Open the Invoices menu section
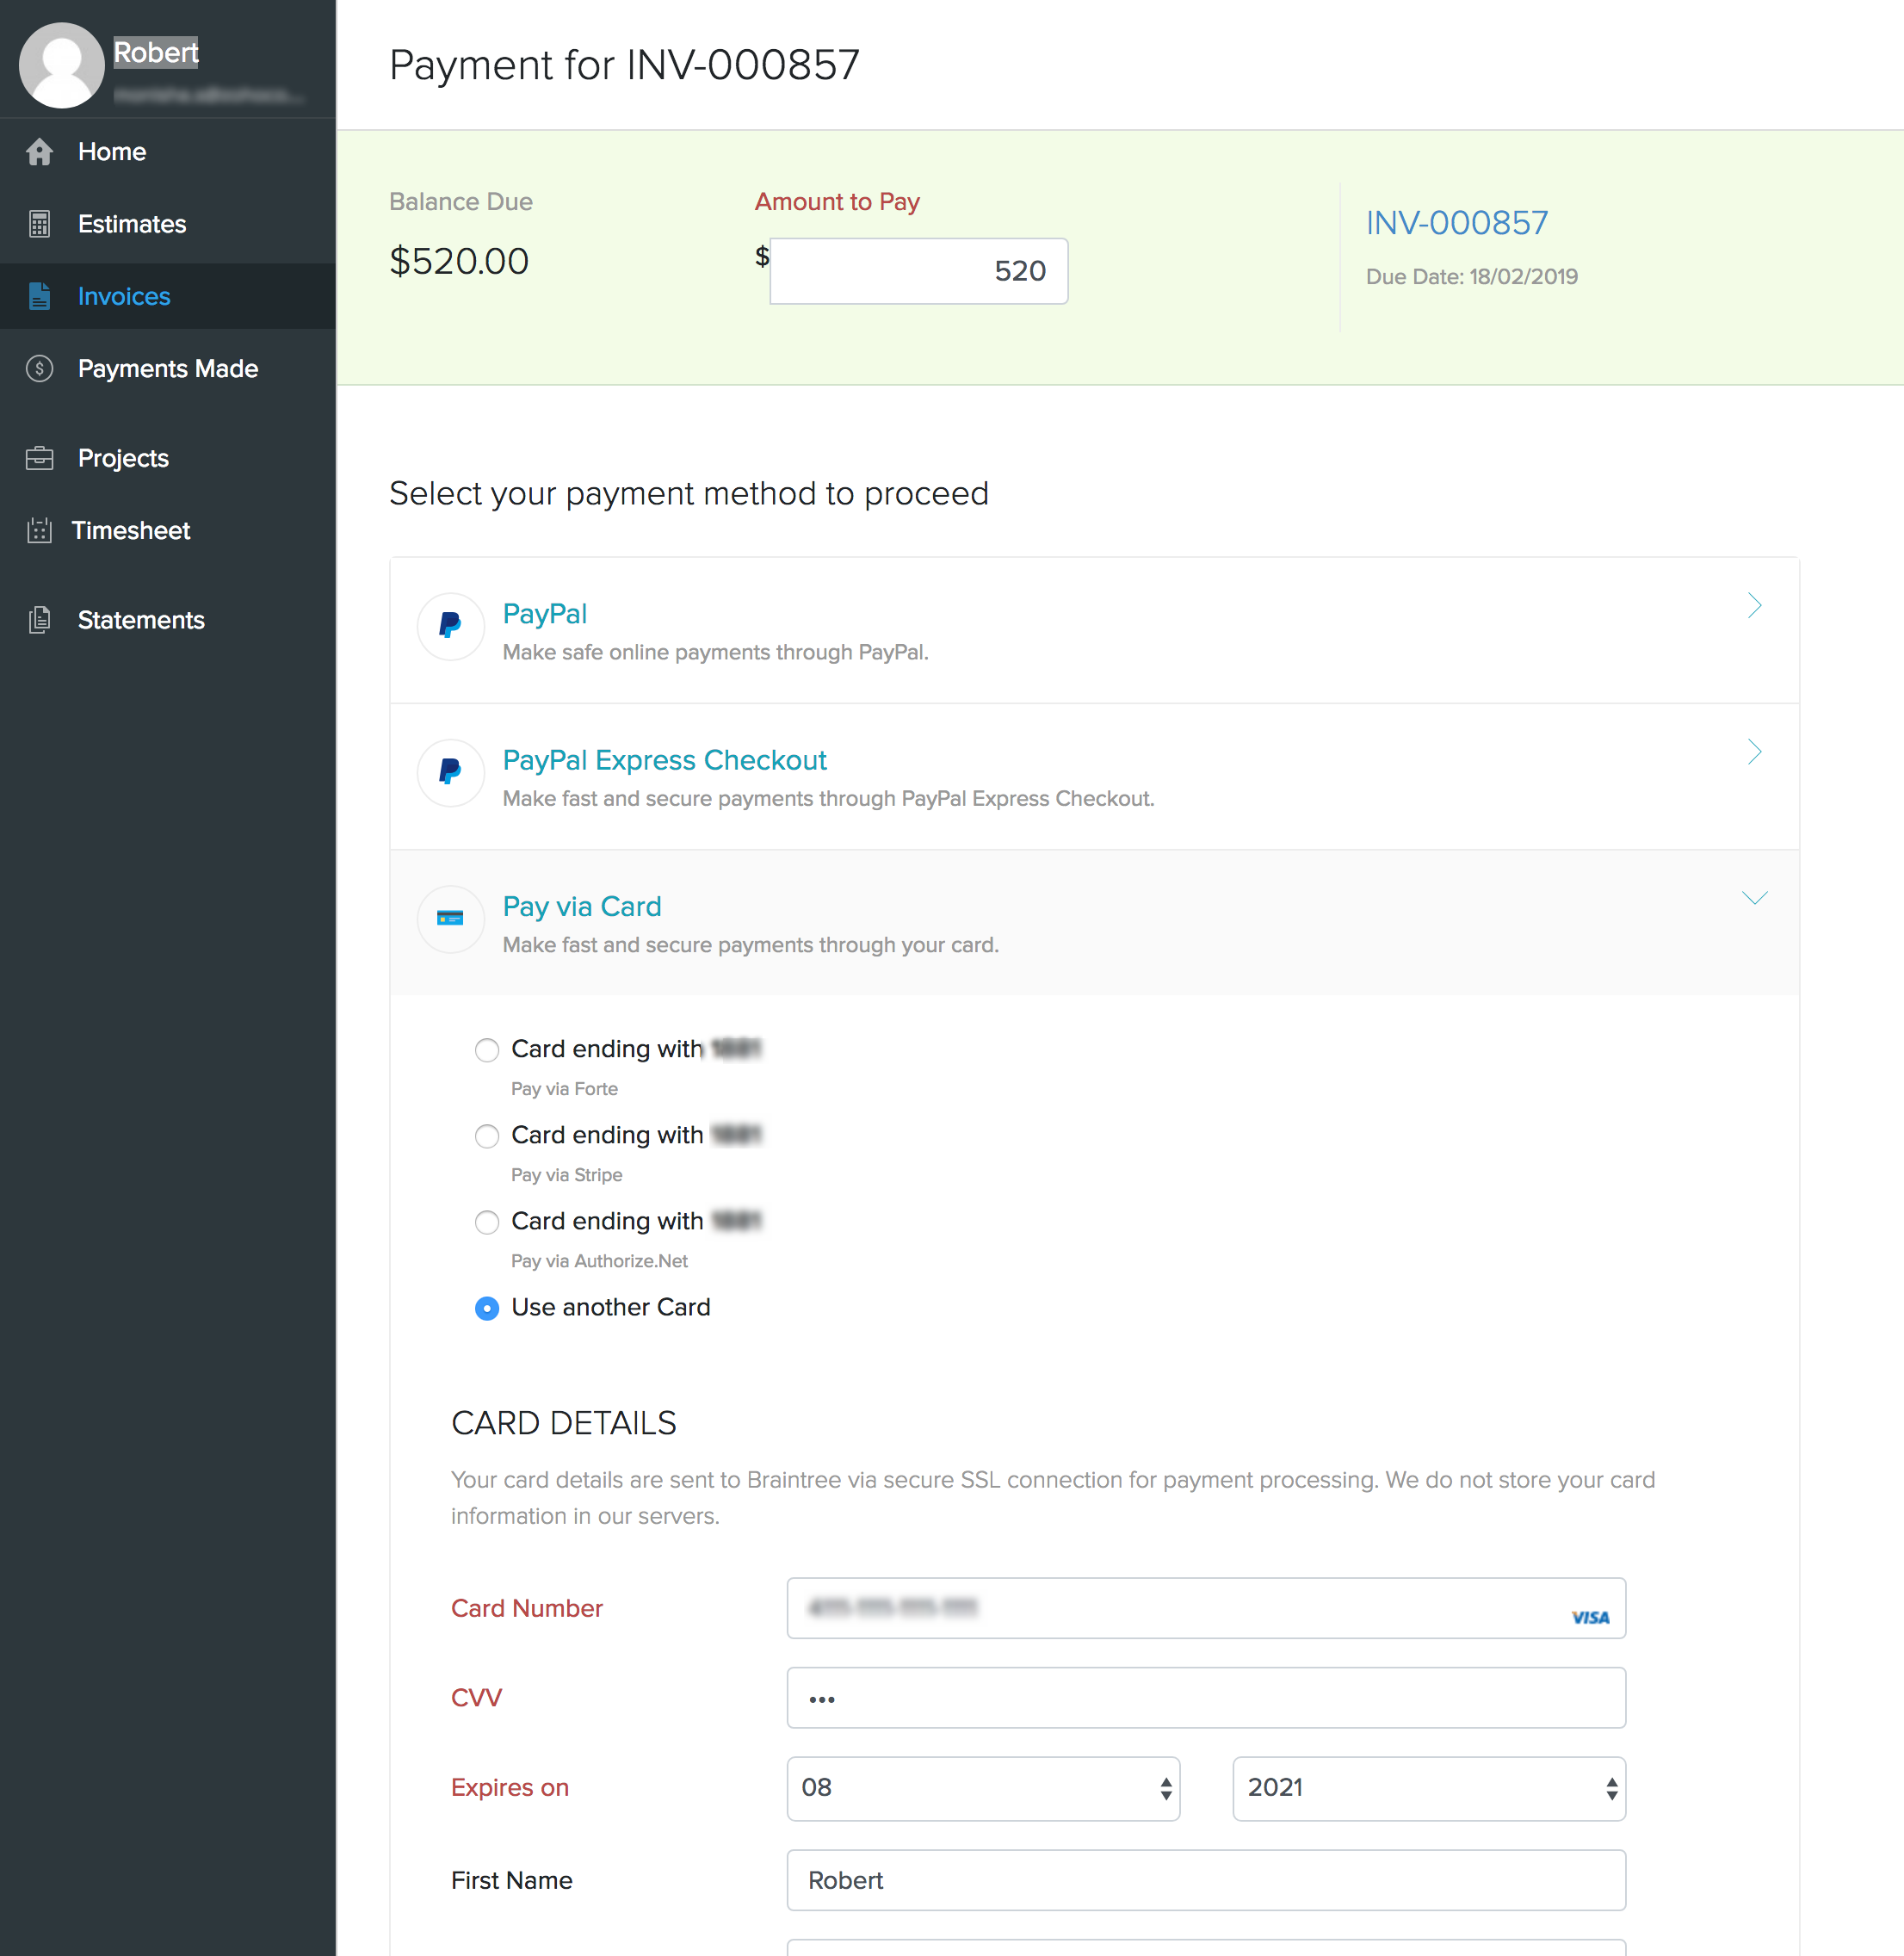This screenshot has width=1904, height=1956. coord(124,295)
